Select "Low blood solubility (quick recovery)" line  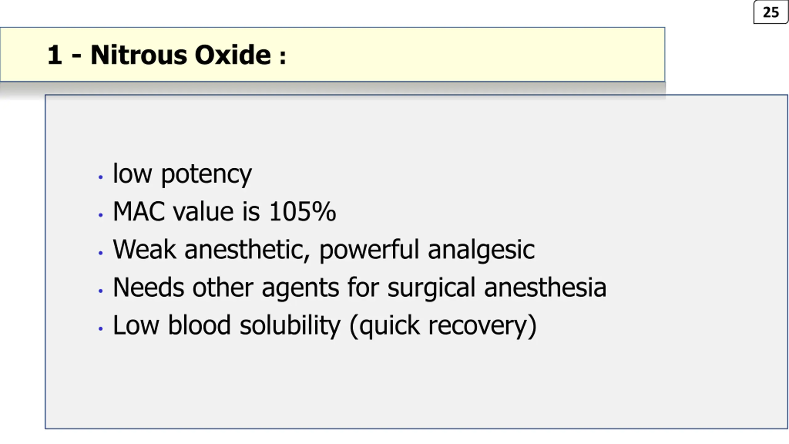coord(325,326)
